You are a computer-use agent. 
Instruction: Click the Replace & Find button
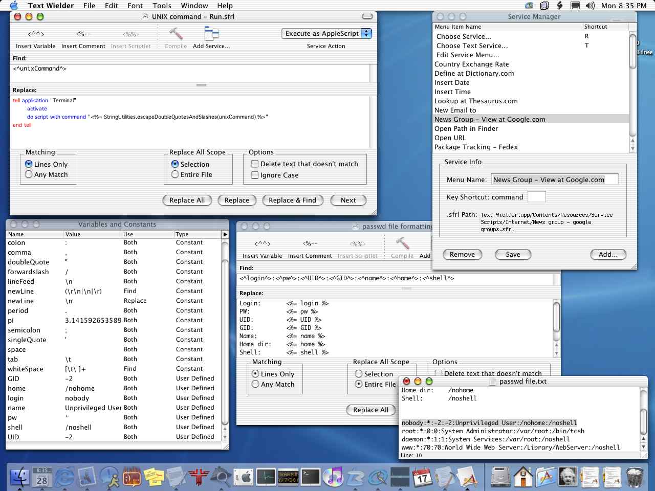(x=292, y=200)
